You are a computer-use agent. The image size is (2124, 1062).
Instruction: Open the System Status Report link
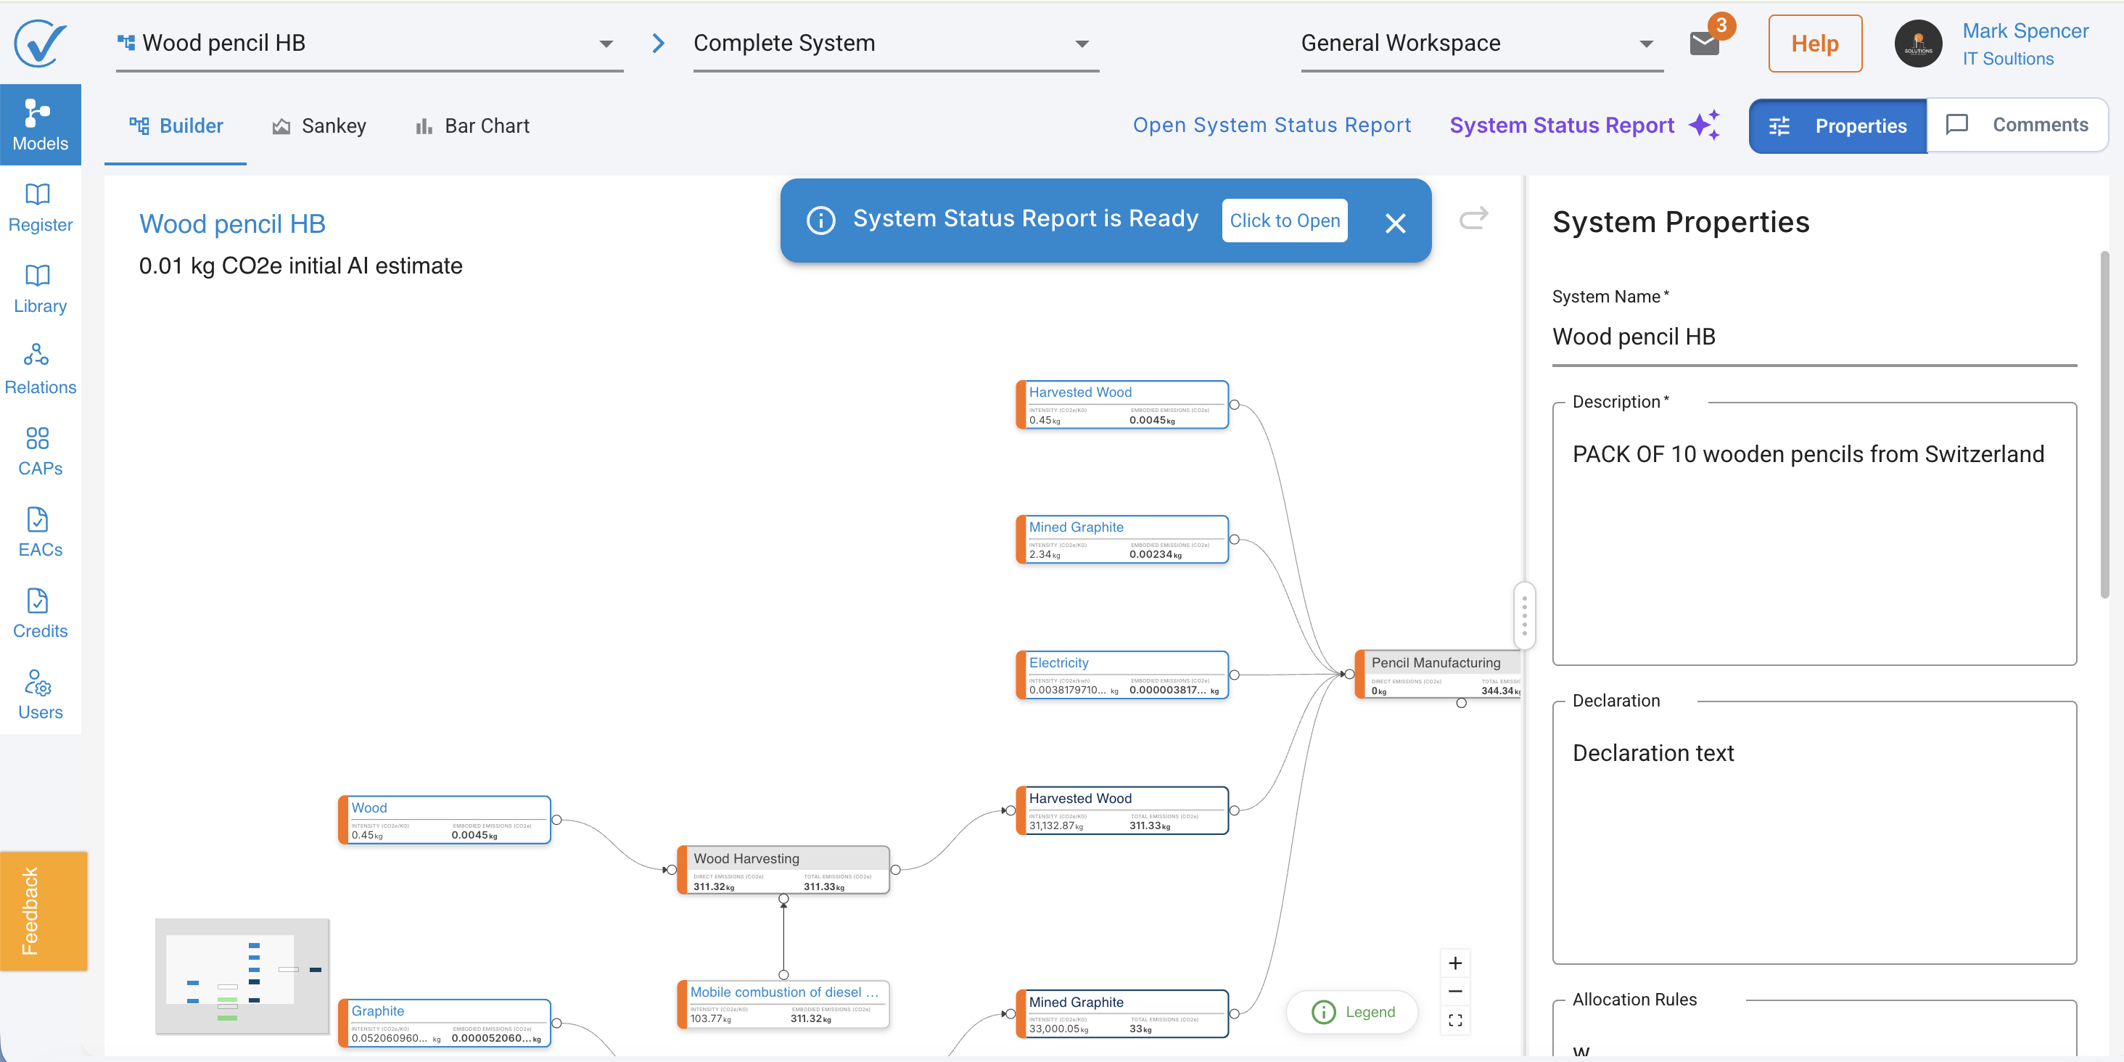[x=1272, y=125]
